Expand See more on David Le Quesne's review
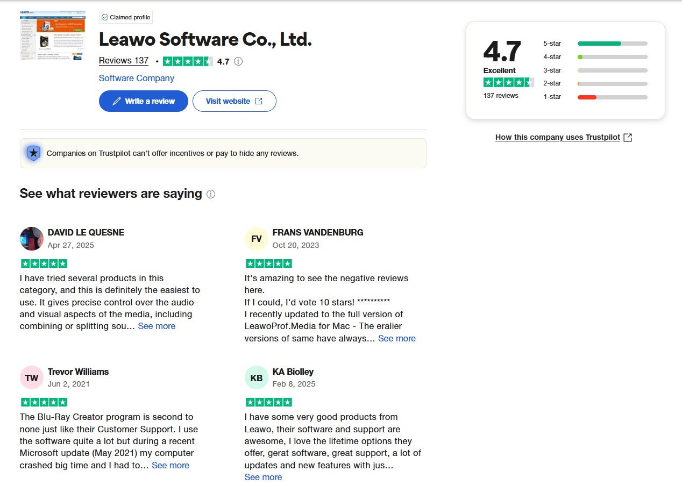Screen dimensions: 682x485 point(157,326)
